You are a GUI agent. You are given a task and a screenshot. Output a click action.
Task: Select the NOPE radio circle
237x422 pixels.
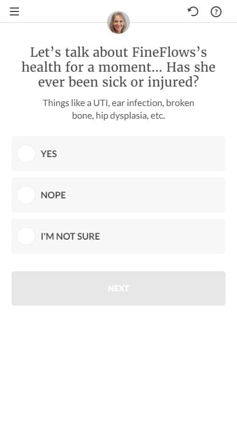point(26,195)
